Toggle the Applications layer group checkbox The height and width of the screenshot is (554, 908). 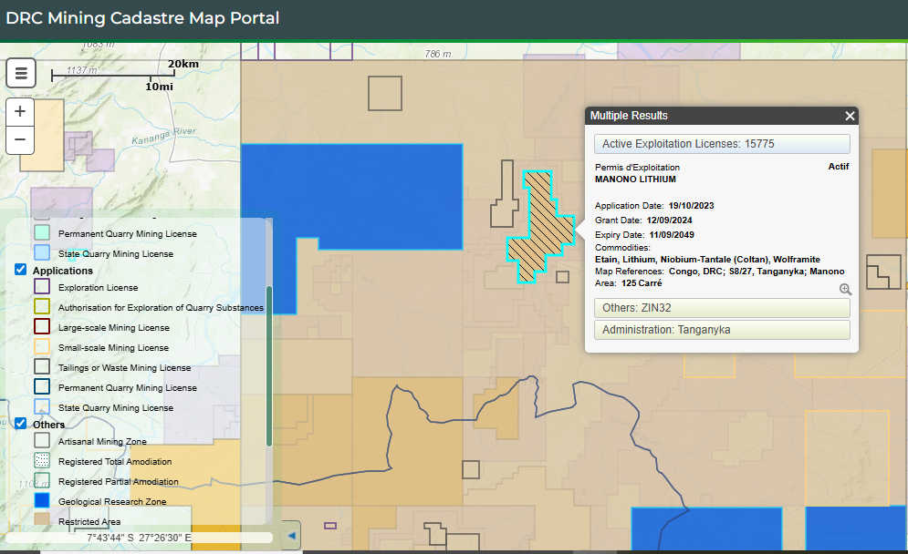[21, 270]
